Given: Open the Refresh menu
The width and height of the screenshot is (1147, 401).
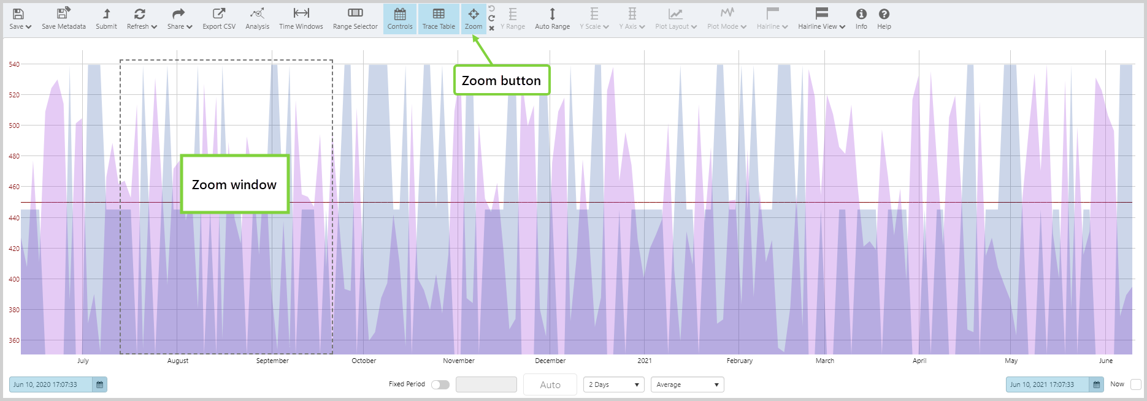Looking at the screenshot, I should point(141,18).
